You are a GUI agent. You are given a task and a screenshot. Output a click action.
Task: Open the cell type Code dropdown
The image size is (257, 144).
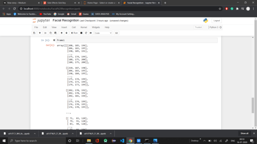[103, 33]
